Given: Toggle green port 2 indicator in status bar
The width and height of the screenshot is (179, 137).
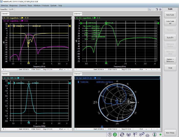Looking at the screenshot, I should pyautogui.click(x=115, y=134).
